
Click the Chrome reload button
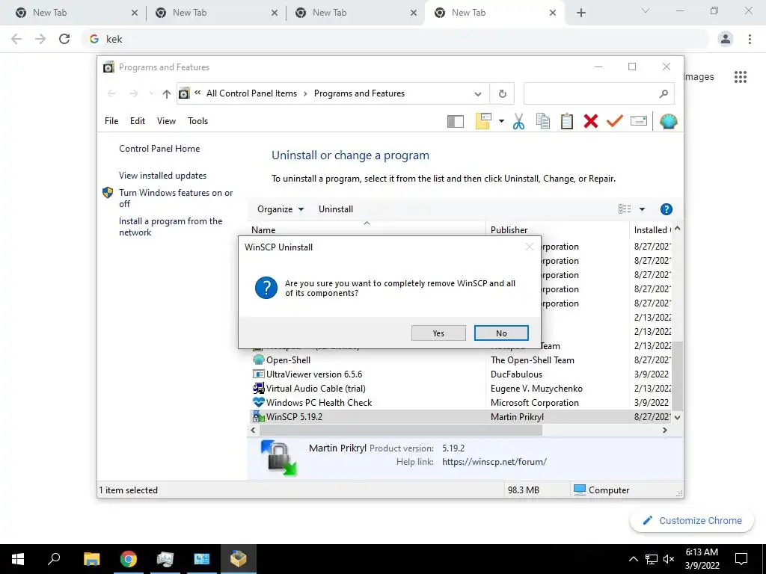[64, 39]
